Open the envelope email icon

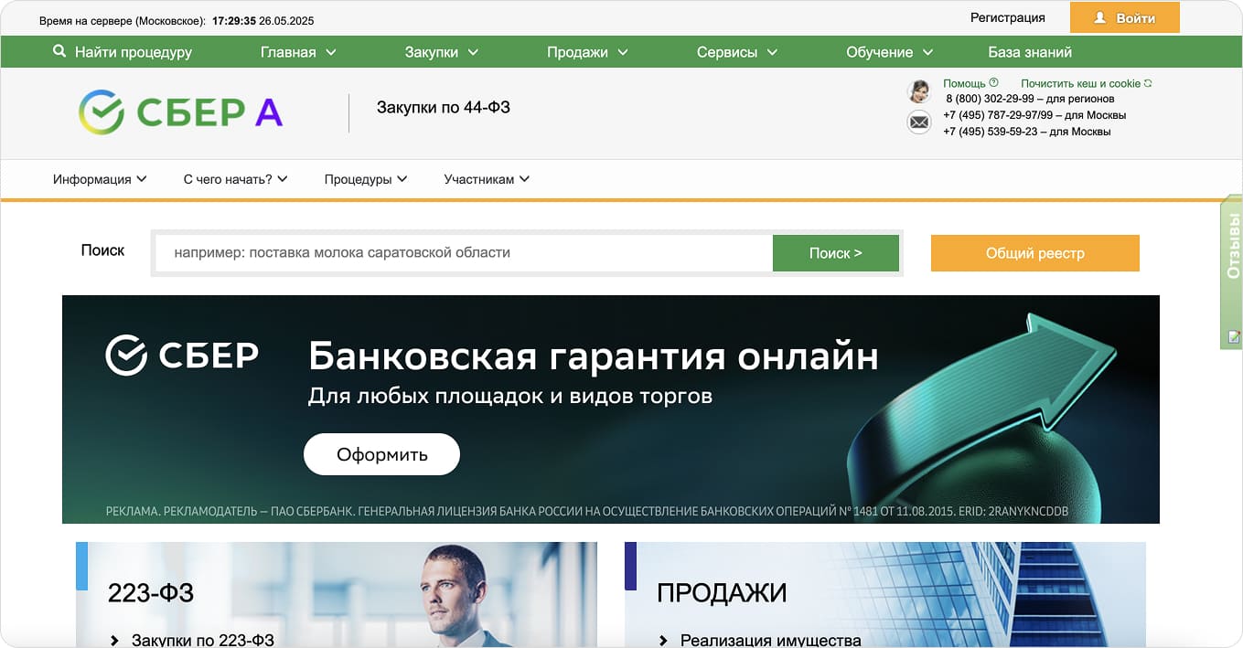[x=918, y=122]
